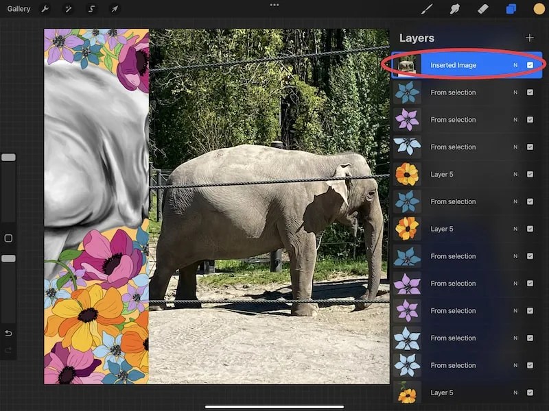Select the Brush tool
This screenshot has height=411, width=549.
click(x=427, y=9)
